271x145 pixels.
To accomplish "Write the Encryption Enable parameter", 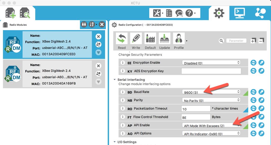I will point(261,63).
